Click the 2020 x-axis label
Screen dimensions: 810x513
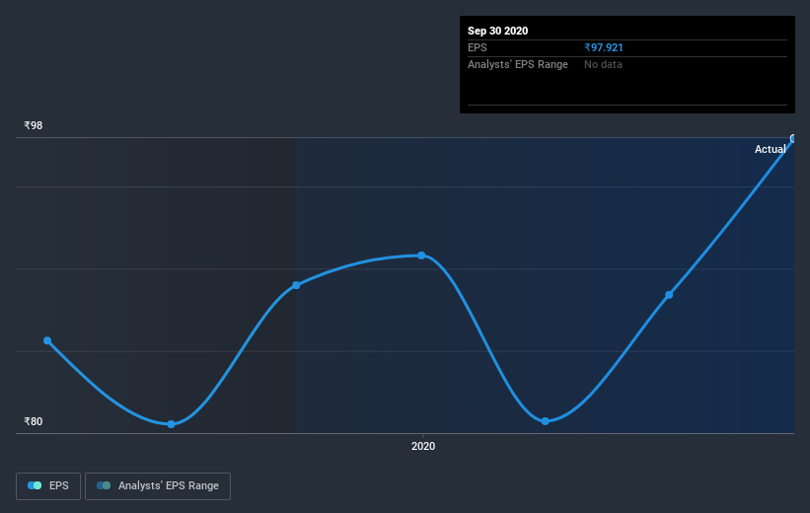(x=423, y=446)
